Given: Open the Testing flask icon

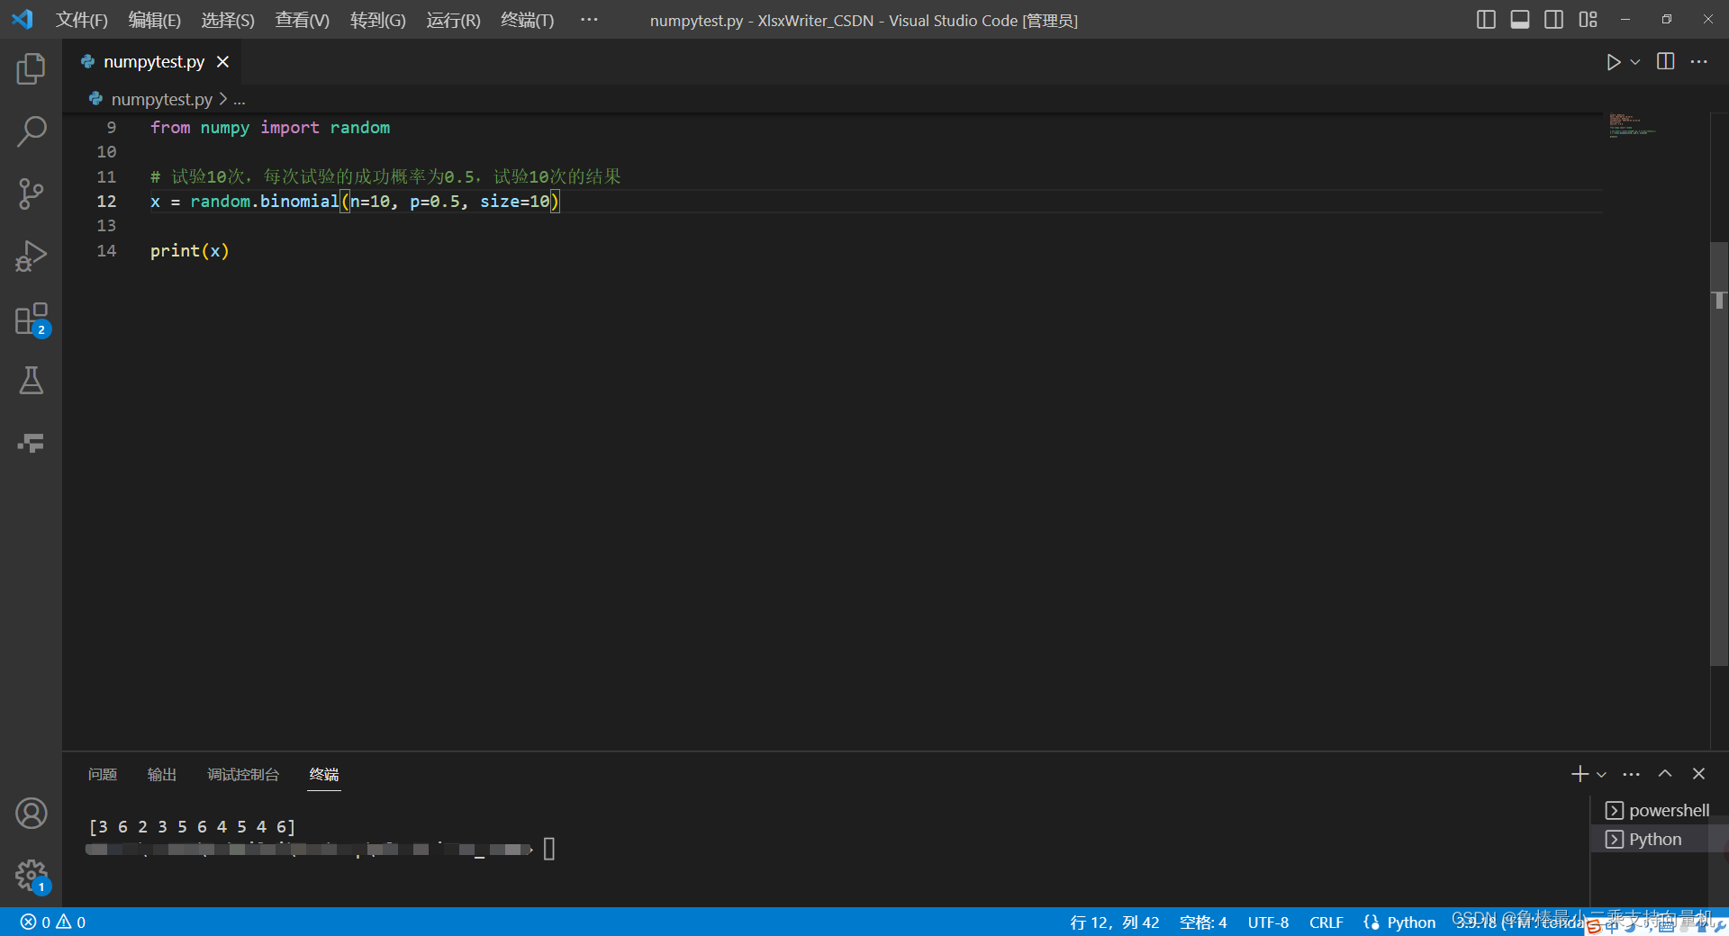Looking at the screenshot, I should (x=31, y=381).
